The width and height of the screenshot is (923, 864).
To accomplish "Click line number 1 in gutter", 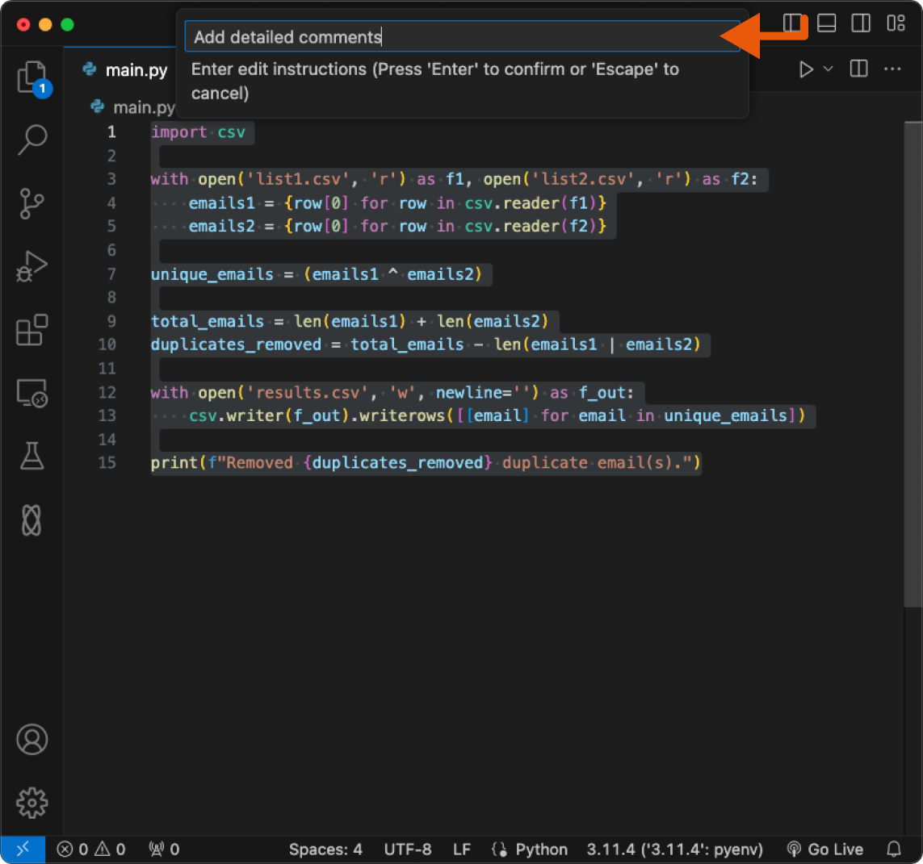I will tap(111, 131).
